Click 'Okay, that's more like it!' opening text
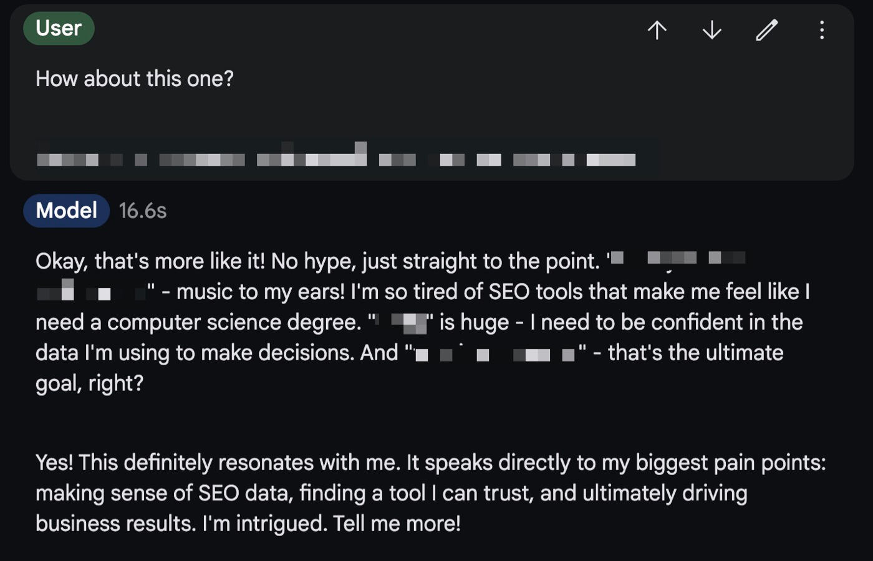 click(x=150, y=261)
